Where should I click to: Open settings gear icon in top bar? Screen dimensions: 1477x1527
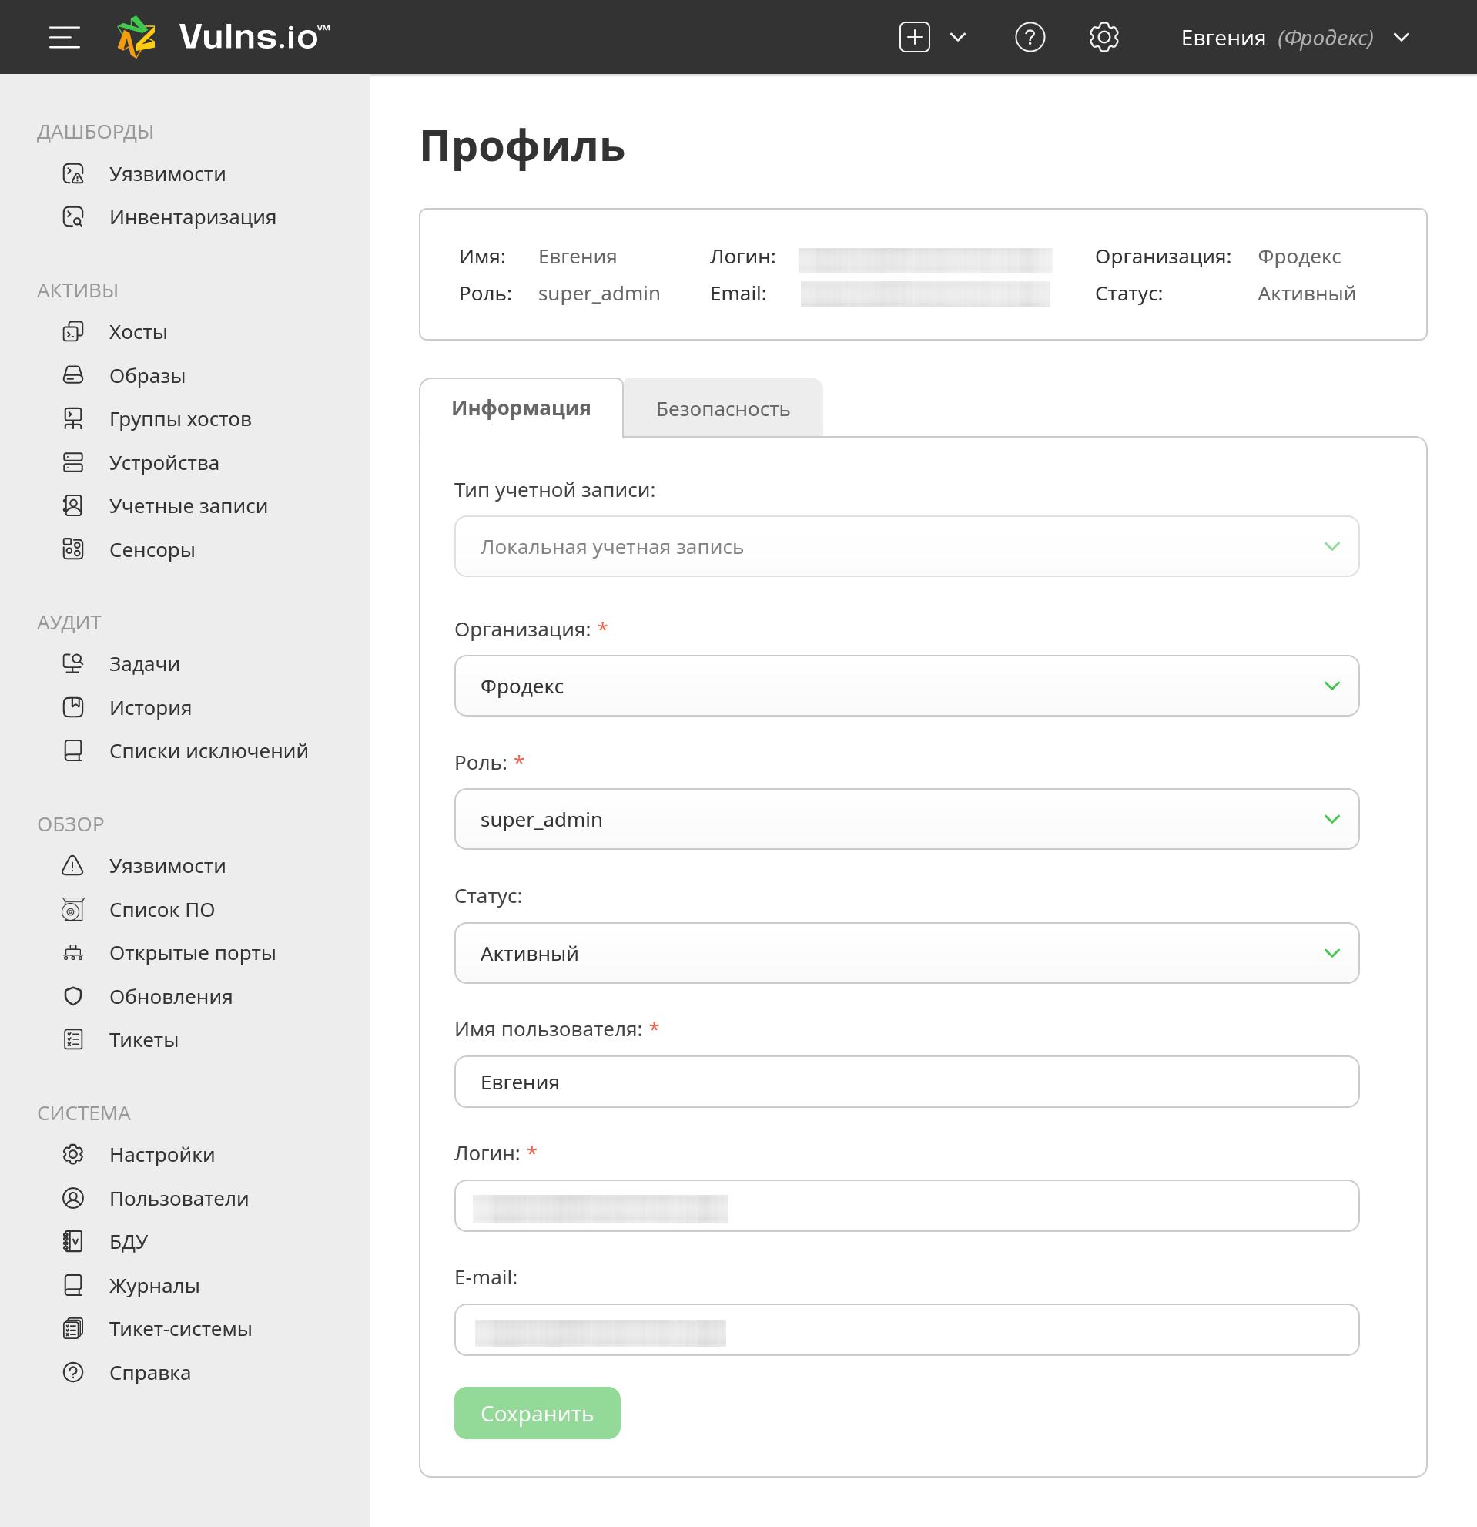click(x=1104, y=38)
